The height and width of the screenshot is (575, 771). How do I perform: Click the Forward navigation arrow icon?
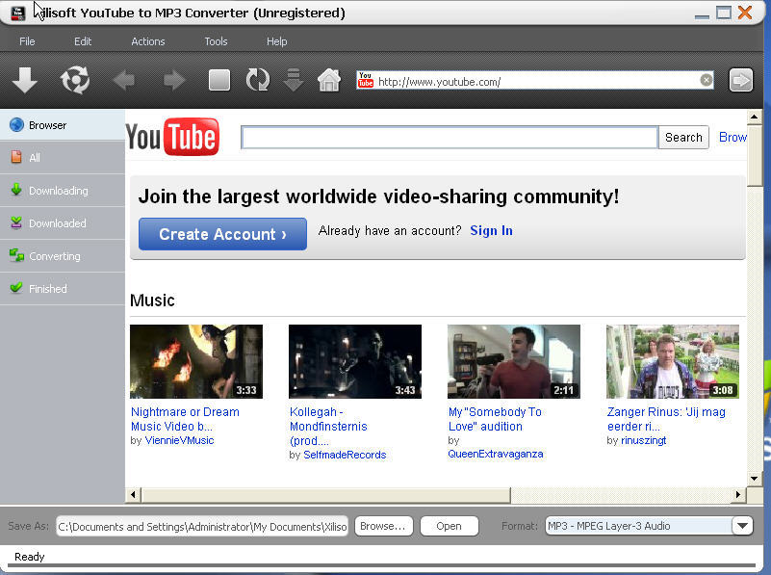pyautogui.click(x=174, y=79)
